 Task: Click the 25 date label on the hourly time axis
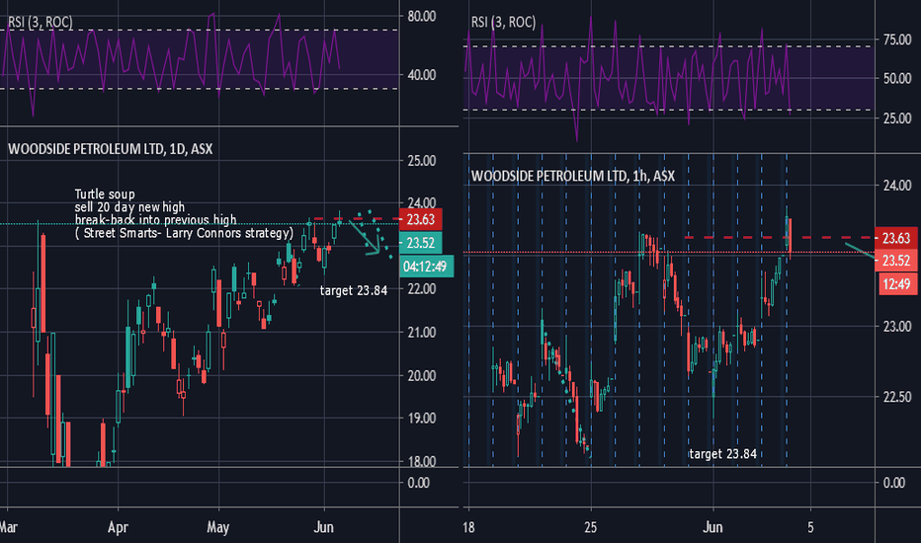[590, 527]
